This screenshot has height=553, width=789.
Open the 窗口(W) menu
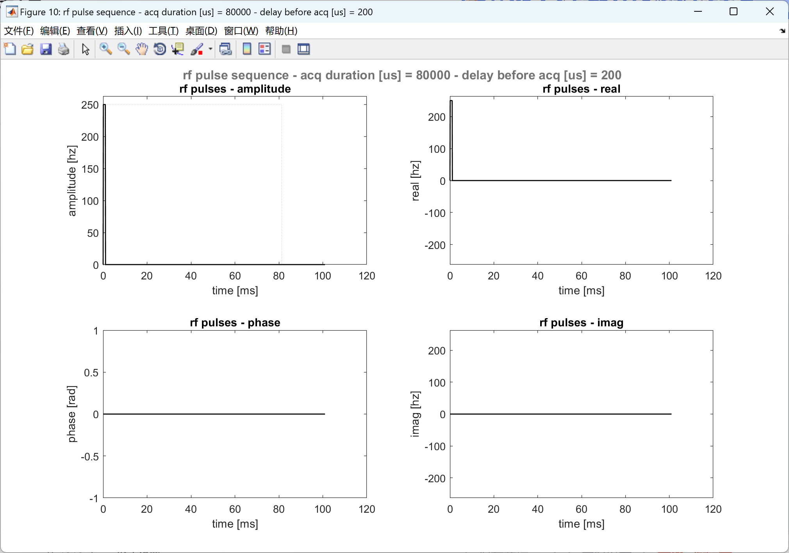(241, 31)
